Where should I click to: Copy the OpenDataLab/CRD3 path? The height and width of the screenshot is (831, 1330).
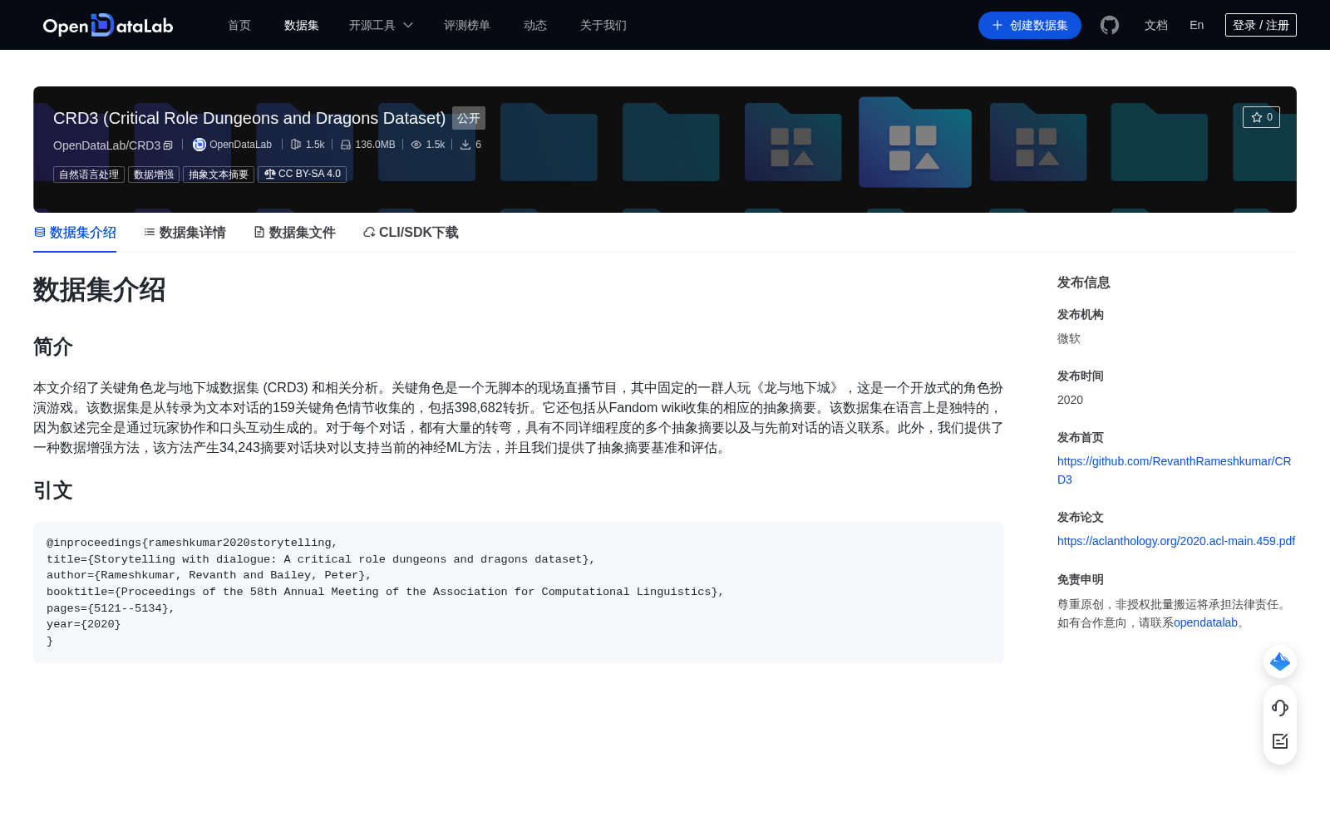click(x=168, y=145)
